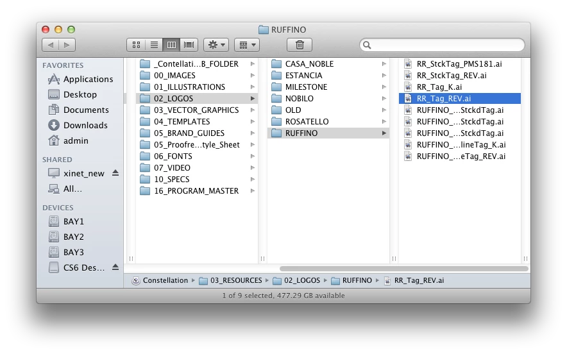
Task: Open the admin home folder
Action: [x=69, y=140]
